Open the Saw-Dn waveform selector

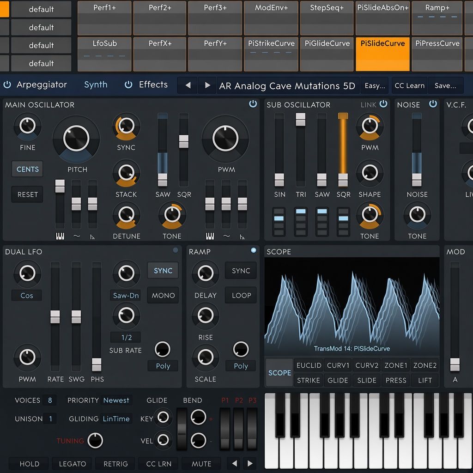click(126, 296)
